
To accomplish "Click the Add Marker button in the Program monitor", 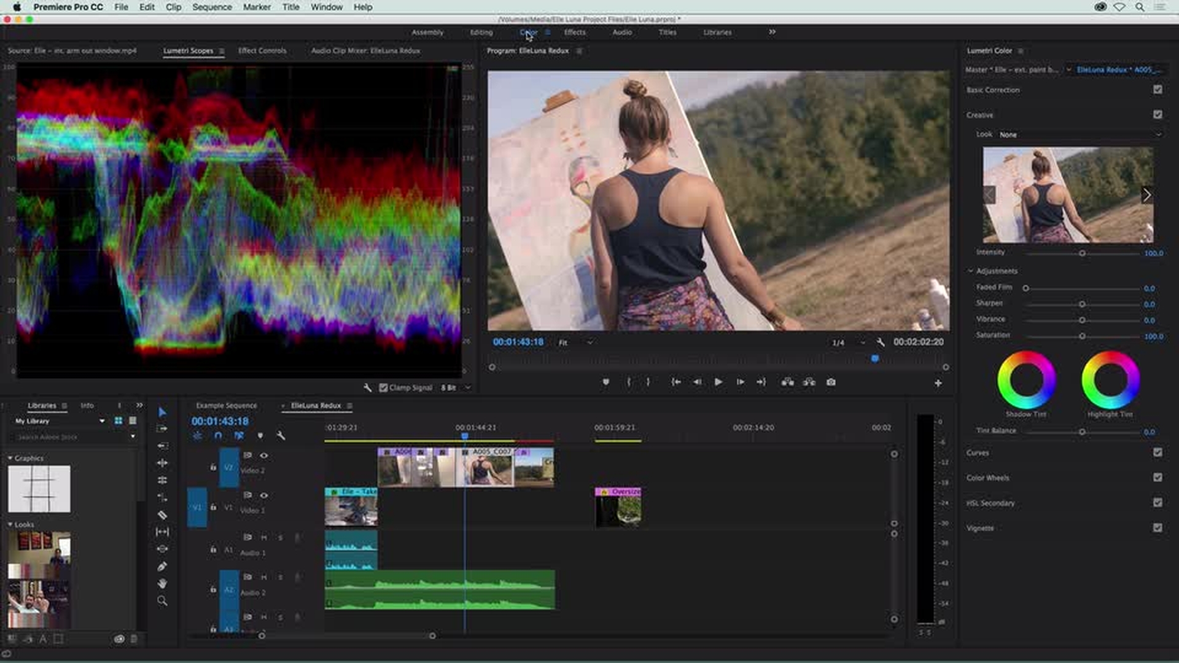I will [605, 382].
